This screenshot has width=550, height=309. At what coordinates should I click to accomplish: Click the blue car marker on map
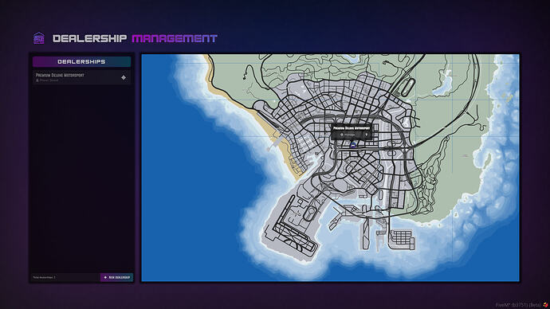(x=353, y=146)
